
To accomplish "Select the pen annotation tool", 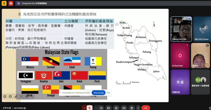I will [16, 96].
